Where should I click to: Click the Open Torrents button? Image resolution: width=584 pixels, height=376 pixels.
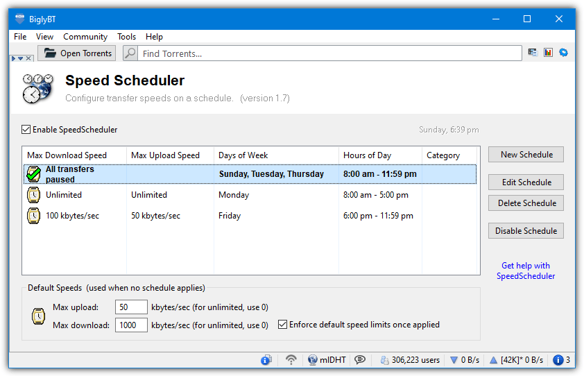(77, 53)
